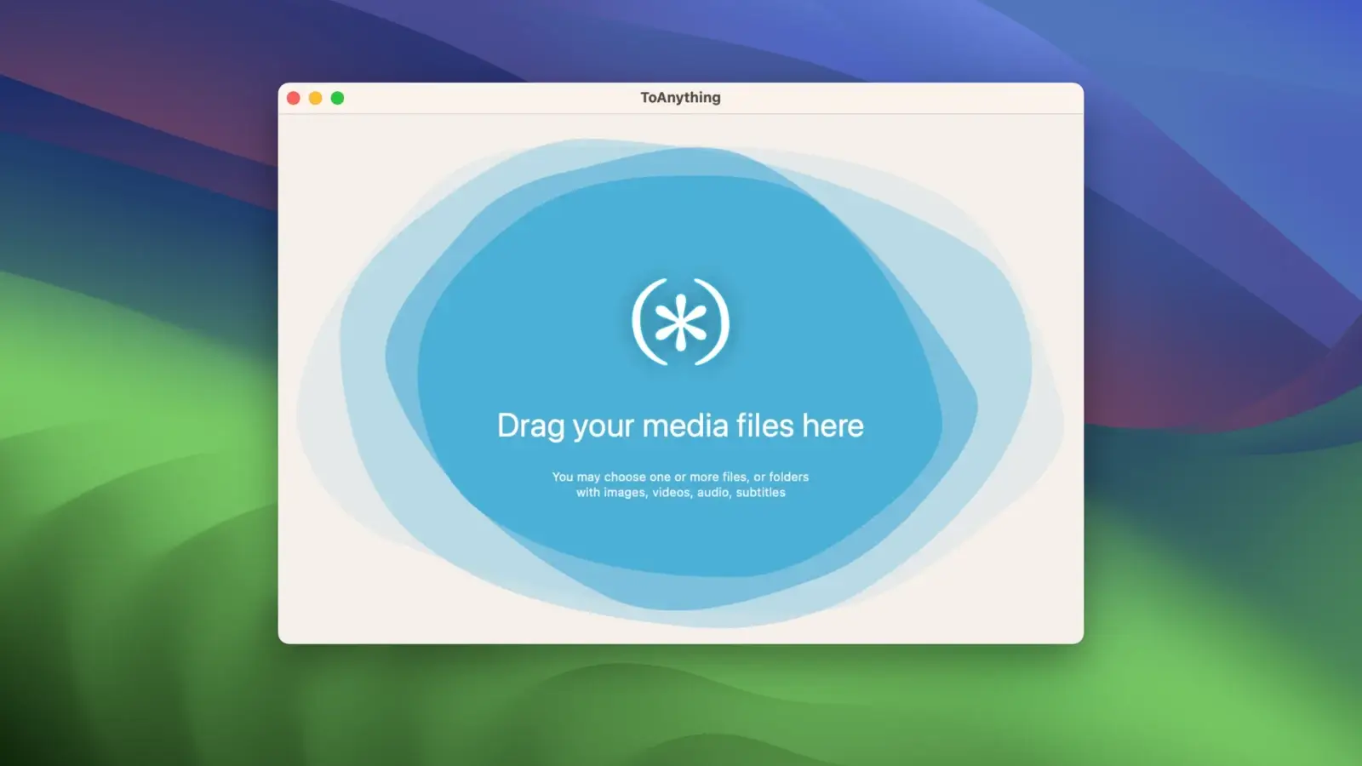Click the word "here" in the heading
Viewport: 1362px width, 766px height.
(833, 426)
